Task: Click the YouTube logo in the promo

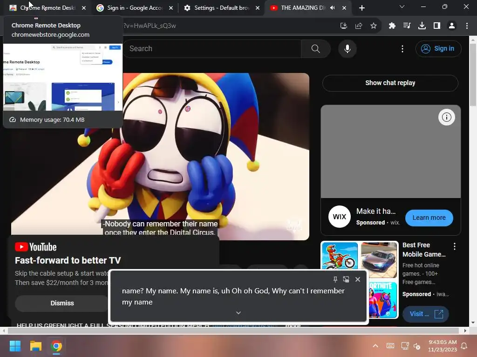Action: point(35,247)
